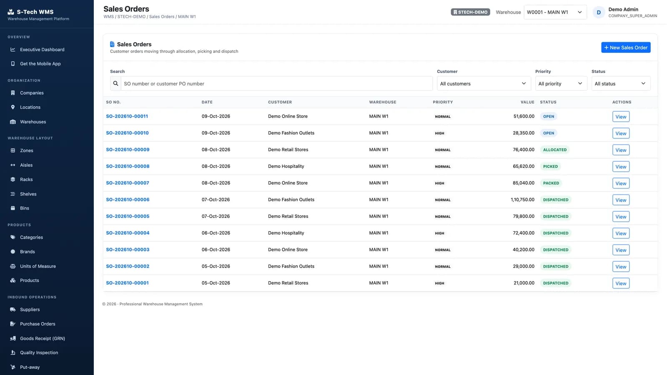This screenshot has width=667, height=375.
Task: Click the PACKED status badge
Action: click(551, 183)
